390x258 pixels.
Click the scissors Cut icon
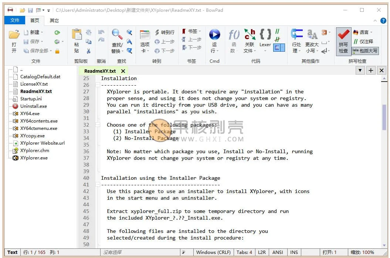click(89, 51)
